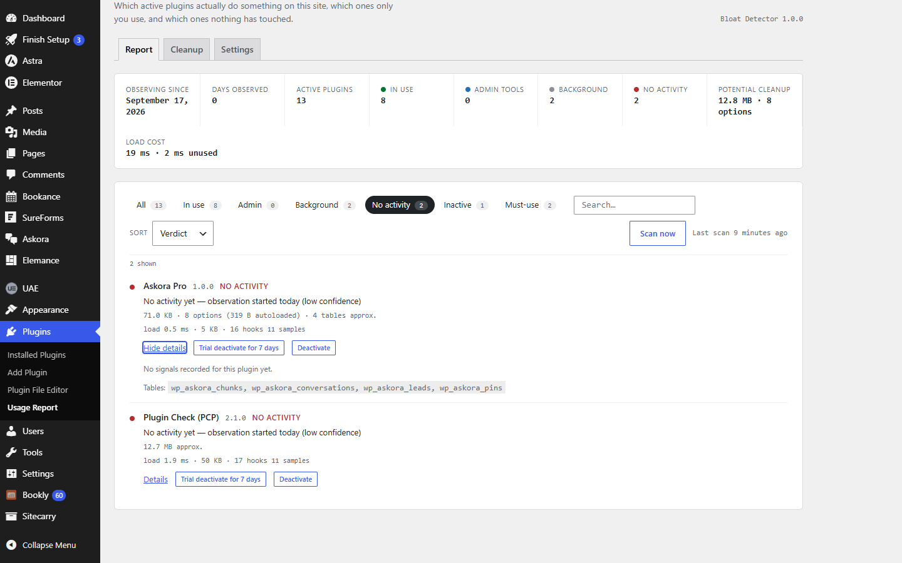The height and width of the screenshot is (563, 902).
Task: Go to Add Plugin page
Action: click(x=27, y=372)
